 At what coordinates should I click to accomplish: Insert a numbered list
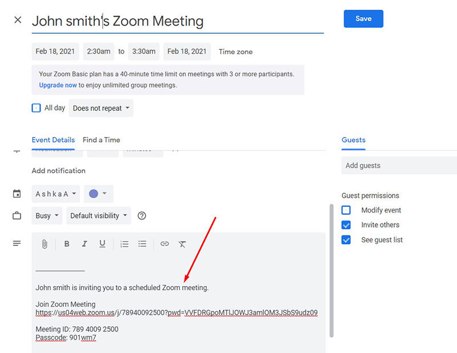[125, 244]
